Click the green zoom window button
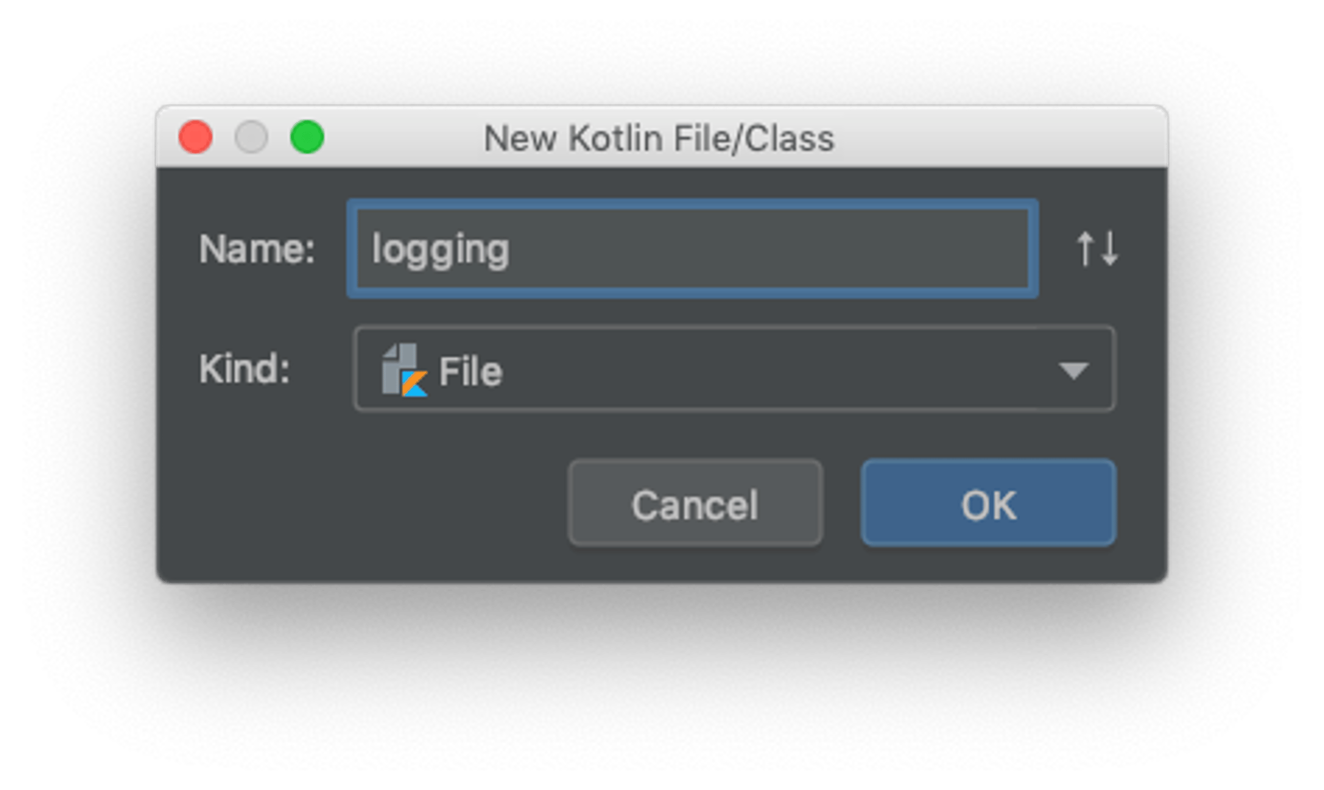 click(x=307, y=137)
